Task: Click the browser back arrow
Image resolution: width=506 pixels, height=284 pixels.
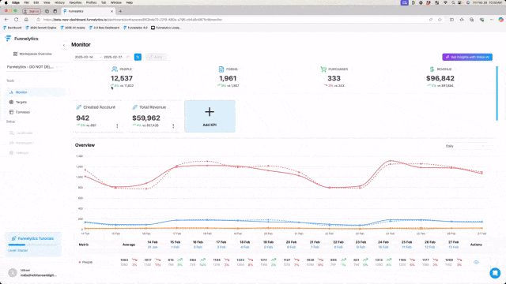Action: [x=6, y=20]
